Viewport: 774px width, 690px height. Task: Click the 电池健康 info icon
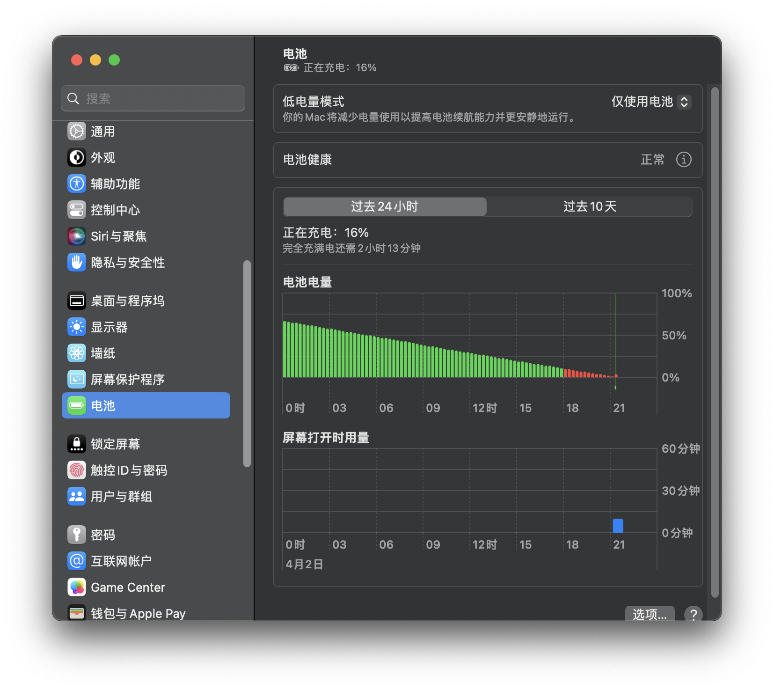tap(684, 160)
